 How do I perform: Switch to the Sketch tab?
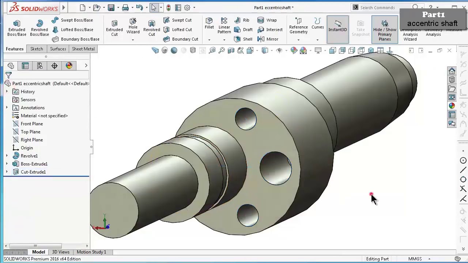coord(37,49)
